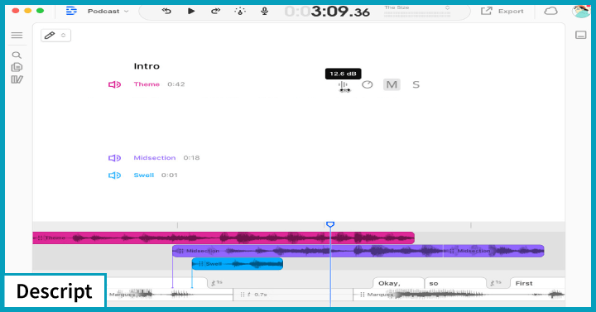Viewport: 596px width, 312px height.
Task: Click the Swell track 0:01 duration
Action: point(169,175)
